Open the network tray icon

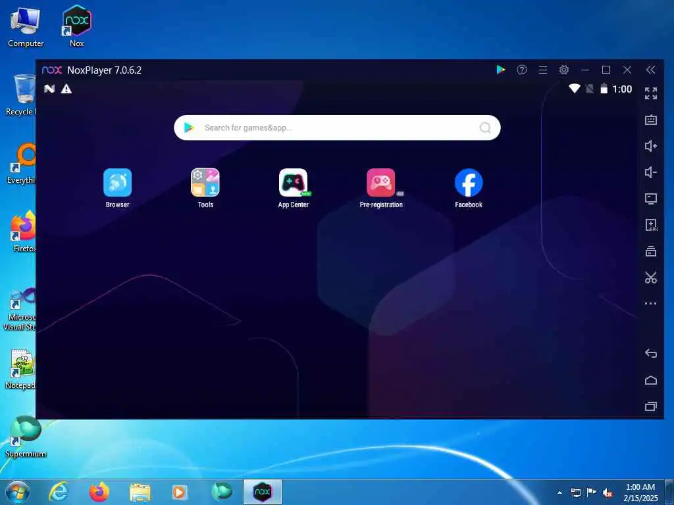point(575,493)
